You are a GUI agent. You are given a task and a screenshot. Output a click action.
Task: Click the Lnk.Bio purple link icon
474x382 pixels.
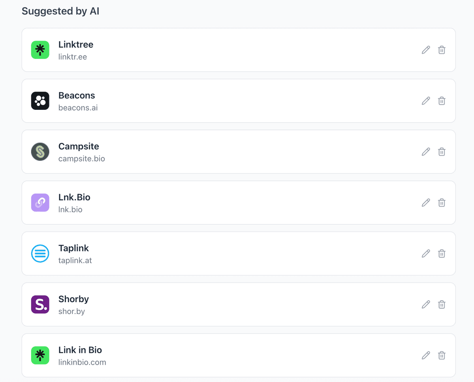click(x=40, y=203)
